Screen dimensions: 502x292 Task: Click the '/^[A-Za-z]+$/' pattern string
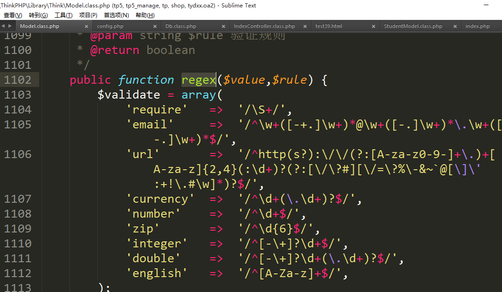click(290, 273)
